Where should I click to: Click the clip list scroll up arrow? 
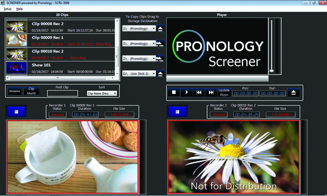(x=117, y=21)
